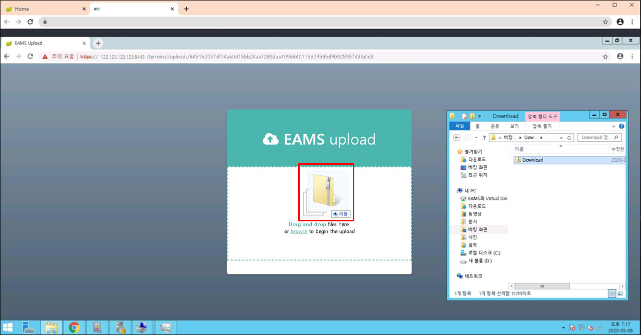Select 네트워크 in navigation pane
Screen dimensions: 641x335
point(469,276)
